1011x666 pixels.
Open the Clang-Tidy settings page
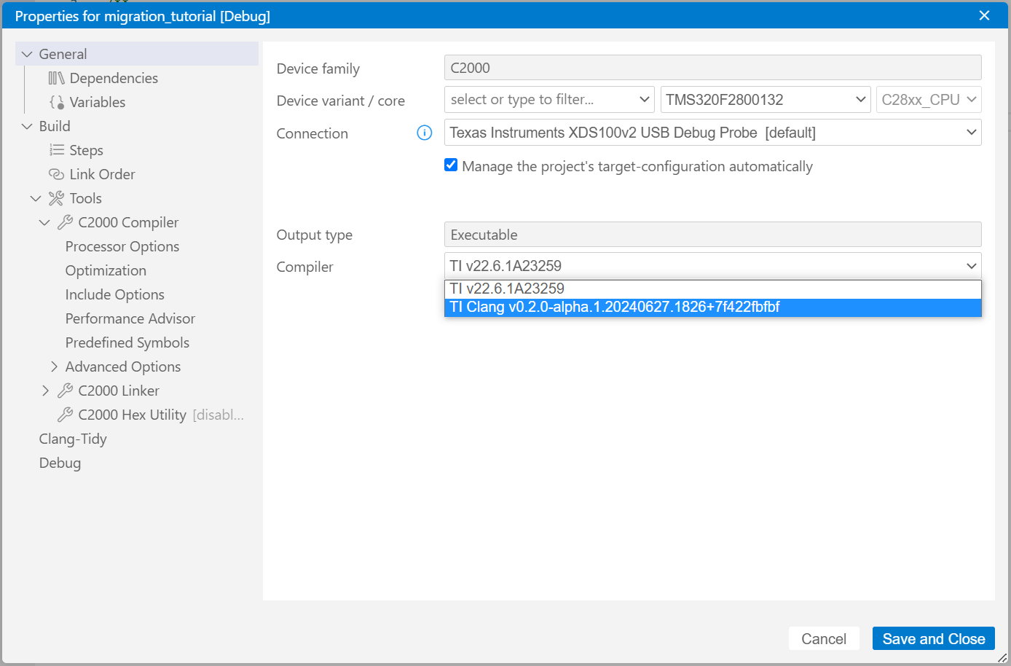73,439
